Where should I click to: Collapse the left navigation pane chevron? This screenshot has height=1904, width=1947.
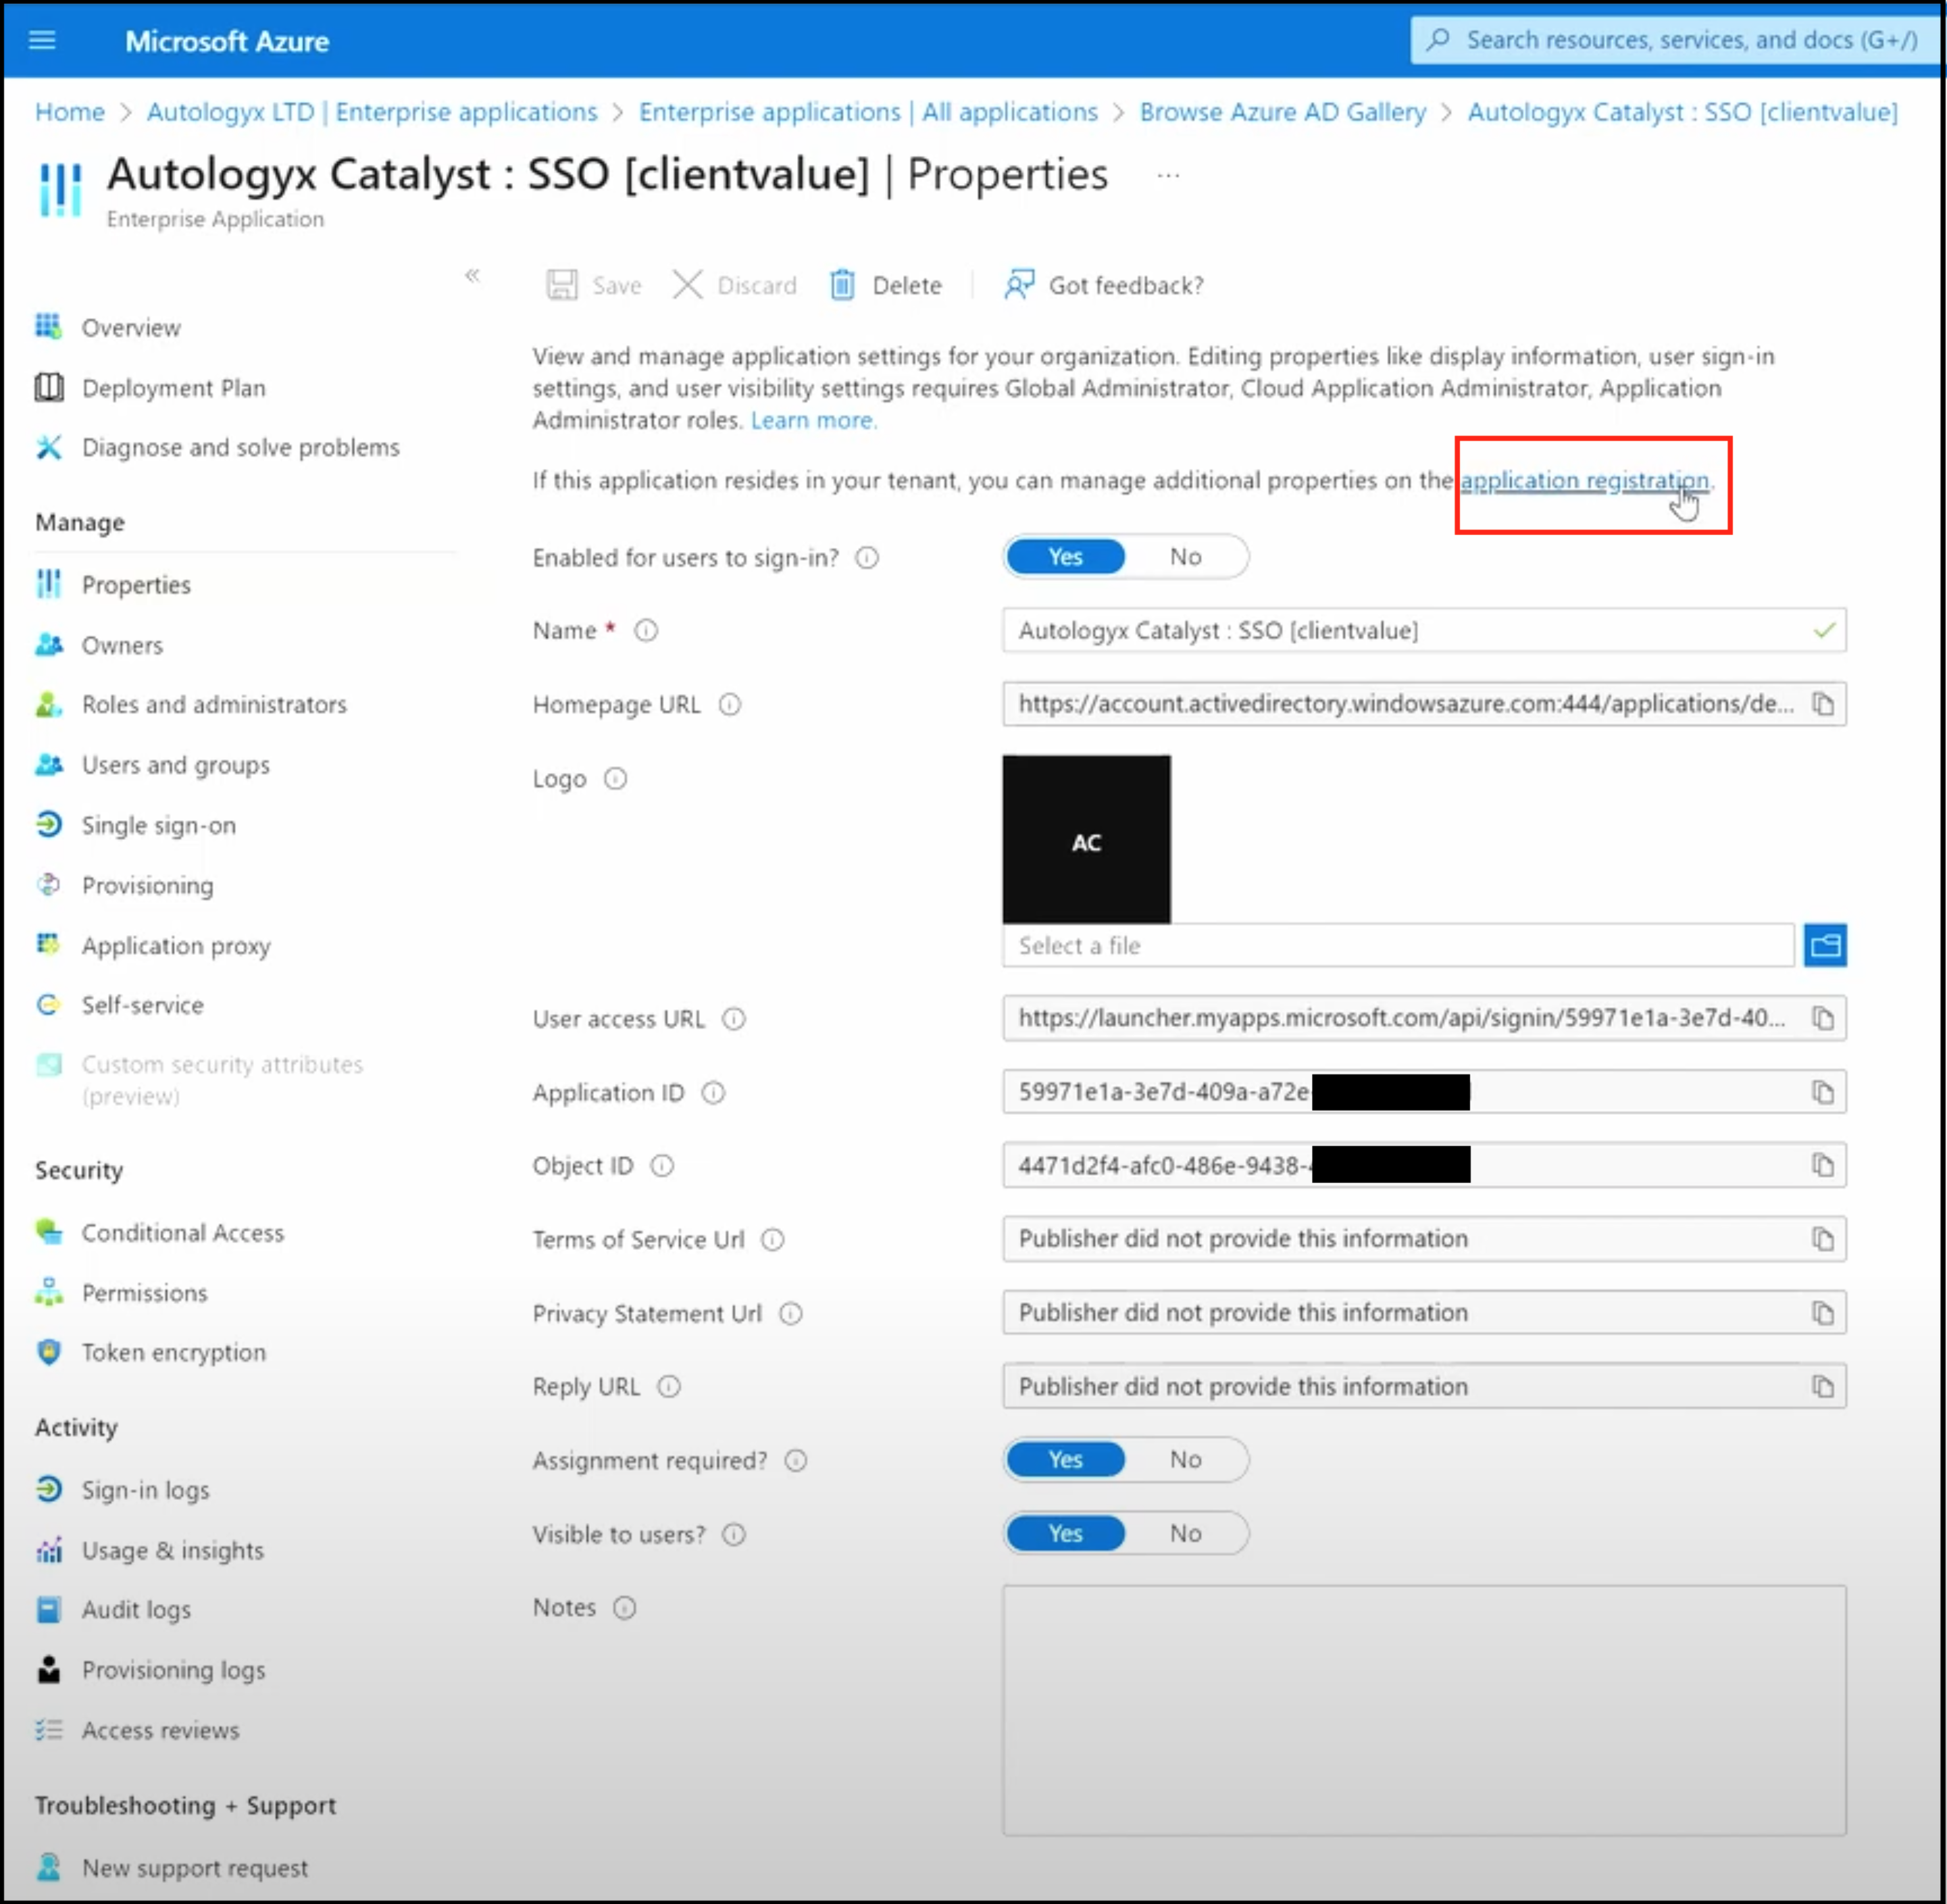point(472,275)
